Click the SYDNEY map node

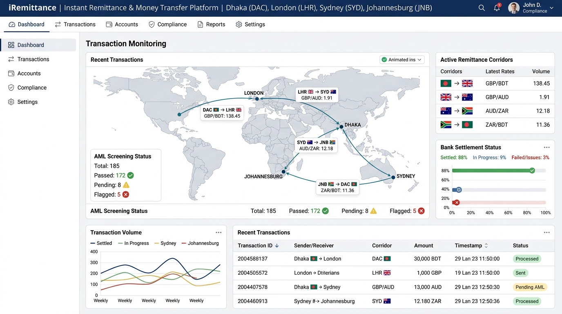tap(393, 177)
